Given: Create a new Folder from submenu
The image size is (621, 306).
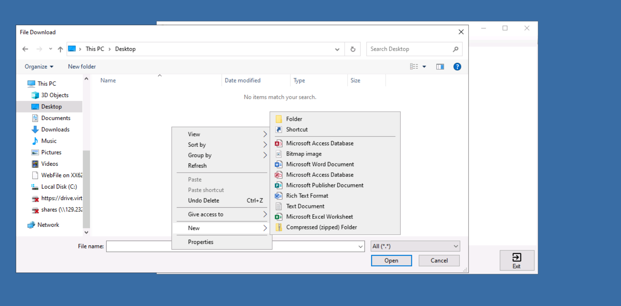Looking at the screenshot, I should [294, 119].
